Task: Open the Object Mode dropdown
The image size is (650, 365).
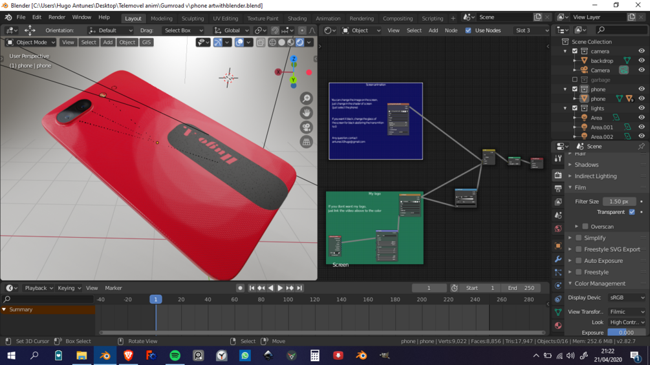Action: [30, 42]
